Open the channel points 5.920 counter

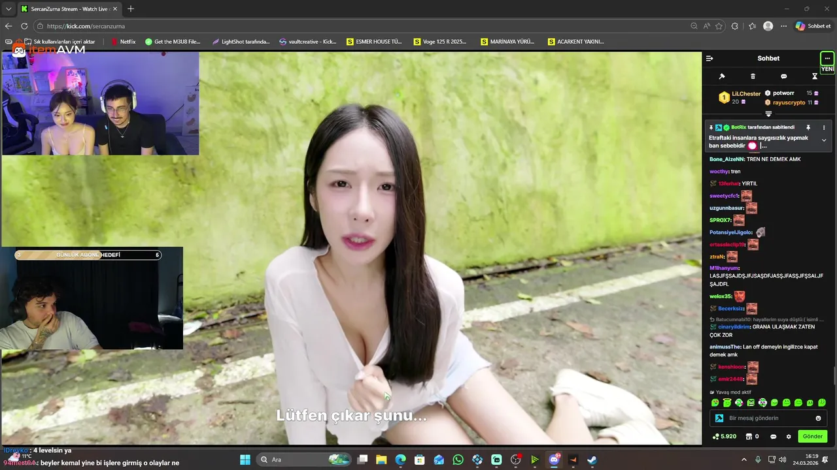click(x=725, y=436)
